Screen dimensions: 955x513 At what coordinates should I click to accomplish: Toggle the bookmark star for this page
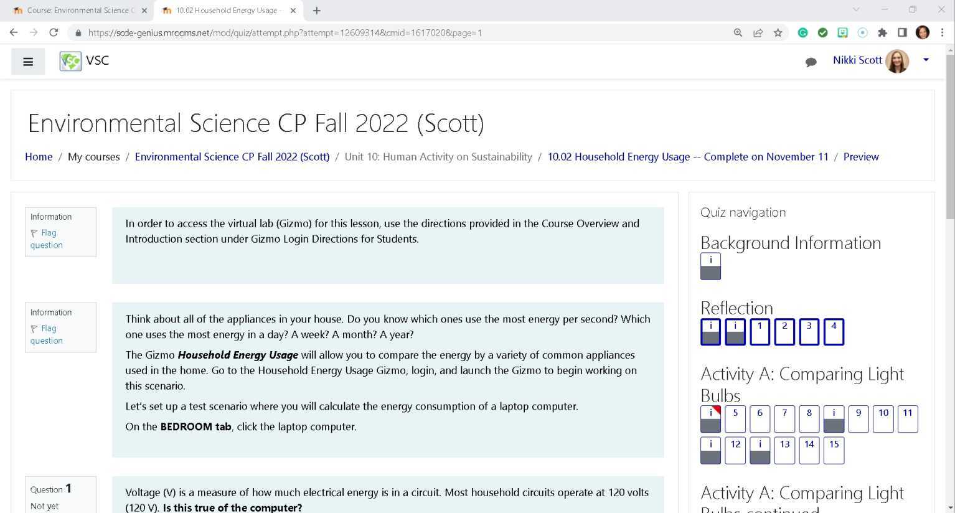point(778,32)
